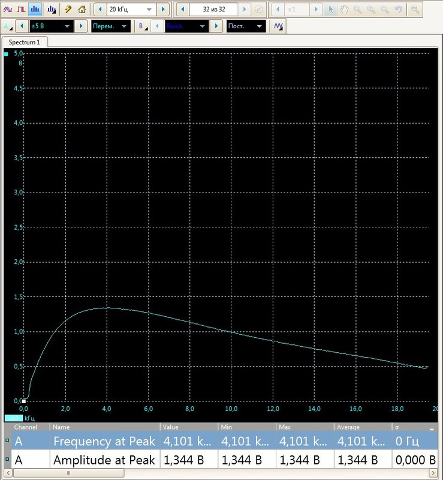The height and width of the screenshot is (480, 443).
Task: Open channel B options button
Action: pos(142,26)
